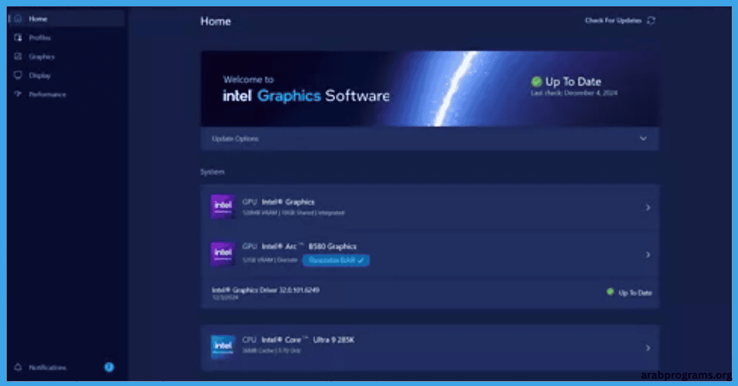Click the Intel Core Ultra 9 CPU logo icon
The height and width of the screenshot is (386, 738).
coord(222,347)
